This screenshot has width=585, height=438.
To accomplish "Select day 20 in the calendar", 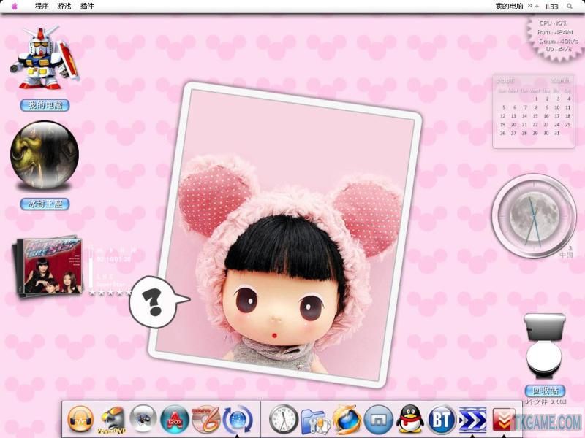I will click(514, 124).
